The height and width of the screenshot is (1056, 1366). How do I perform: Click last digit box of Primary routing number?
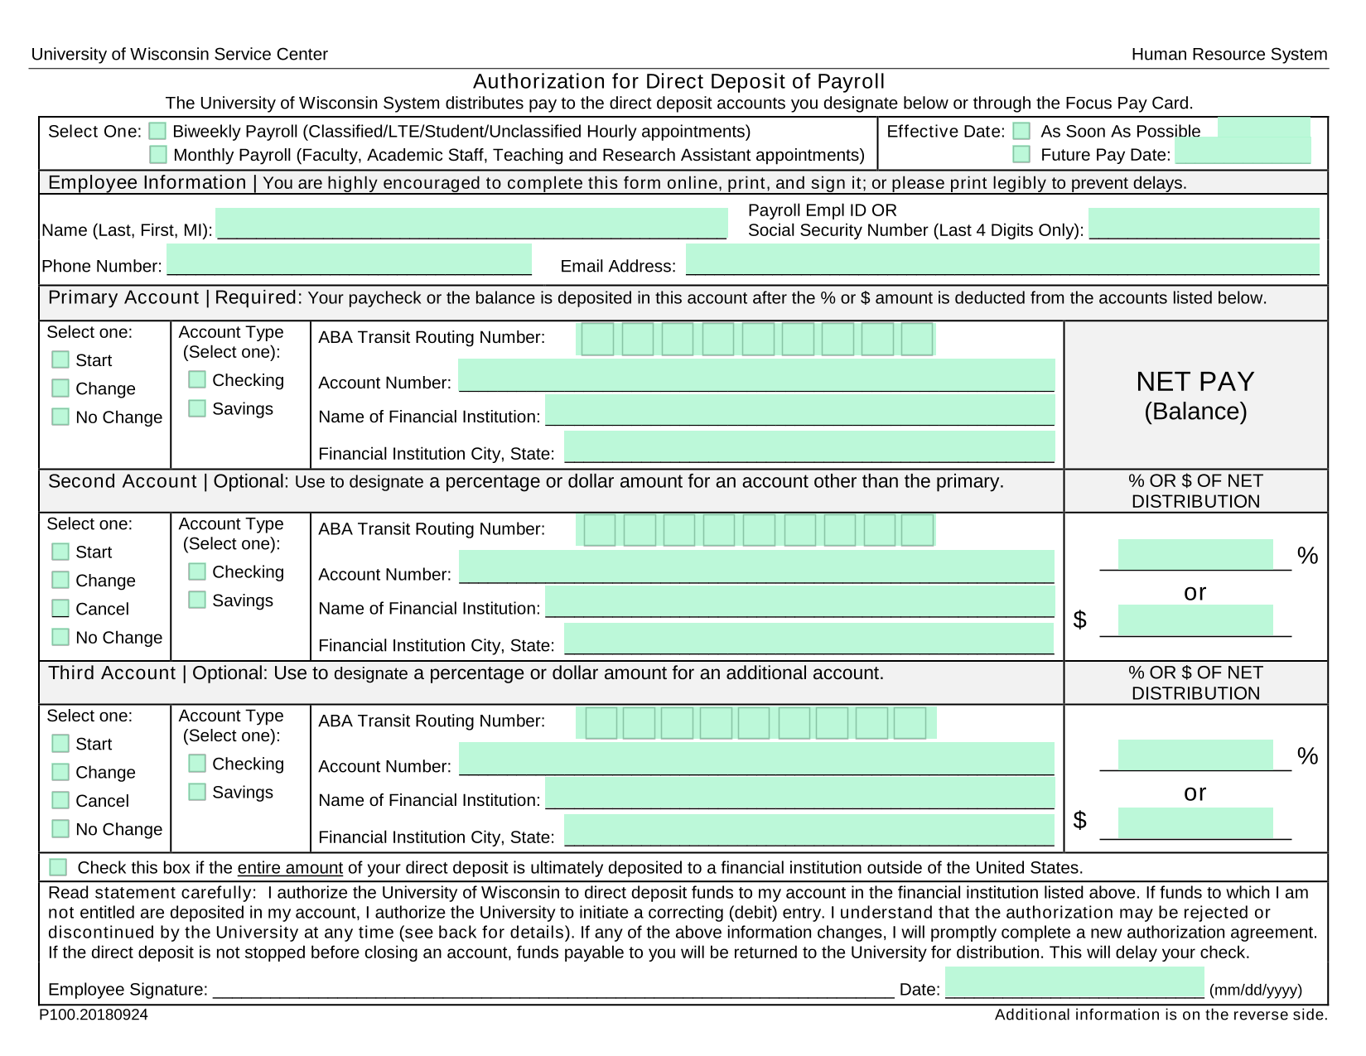[917, 340]
